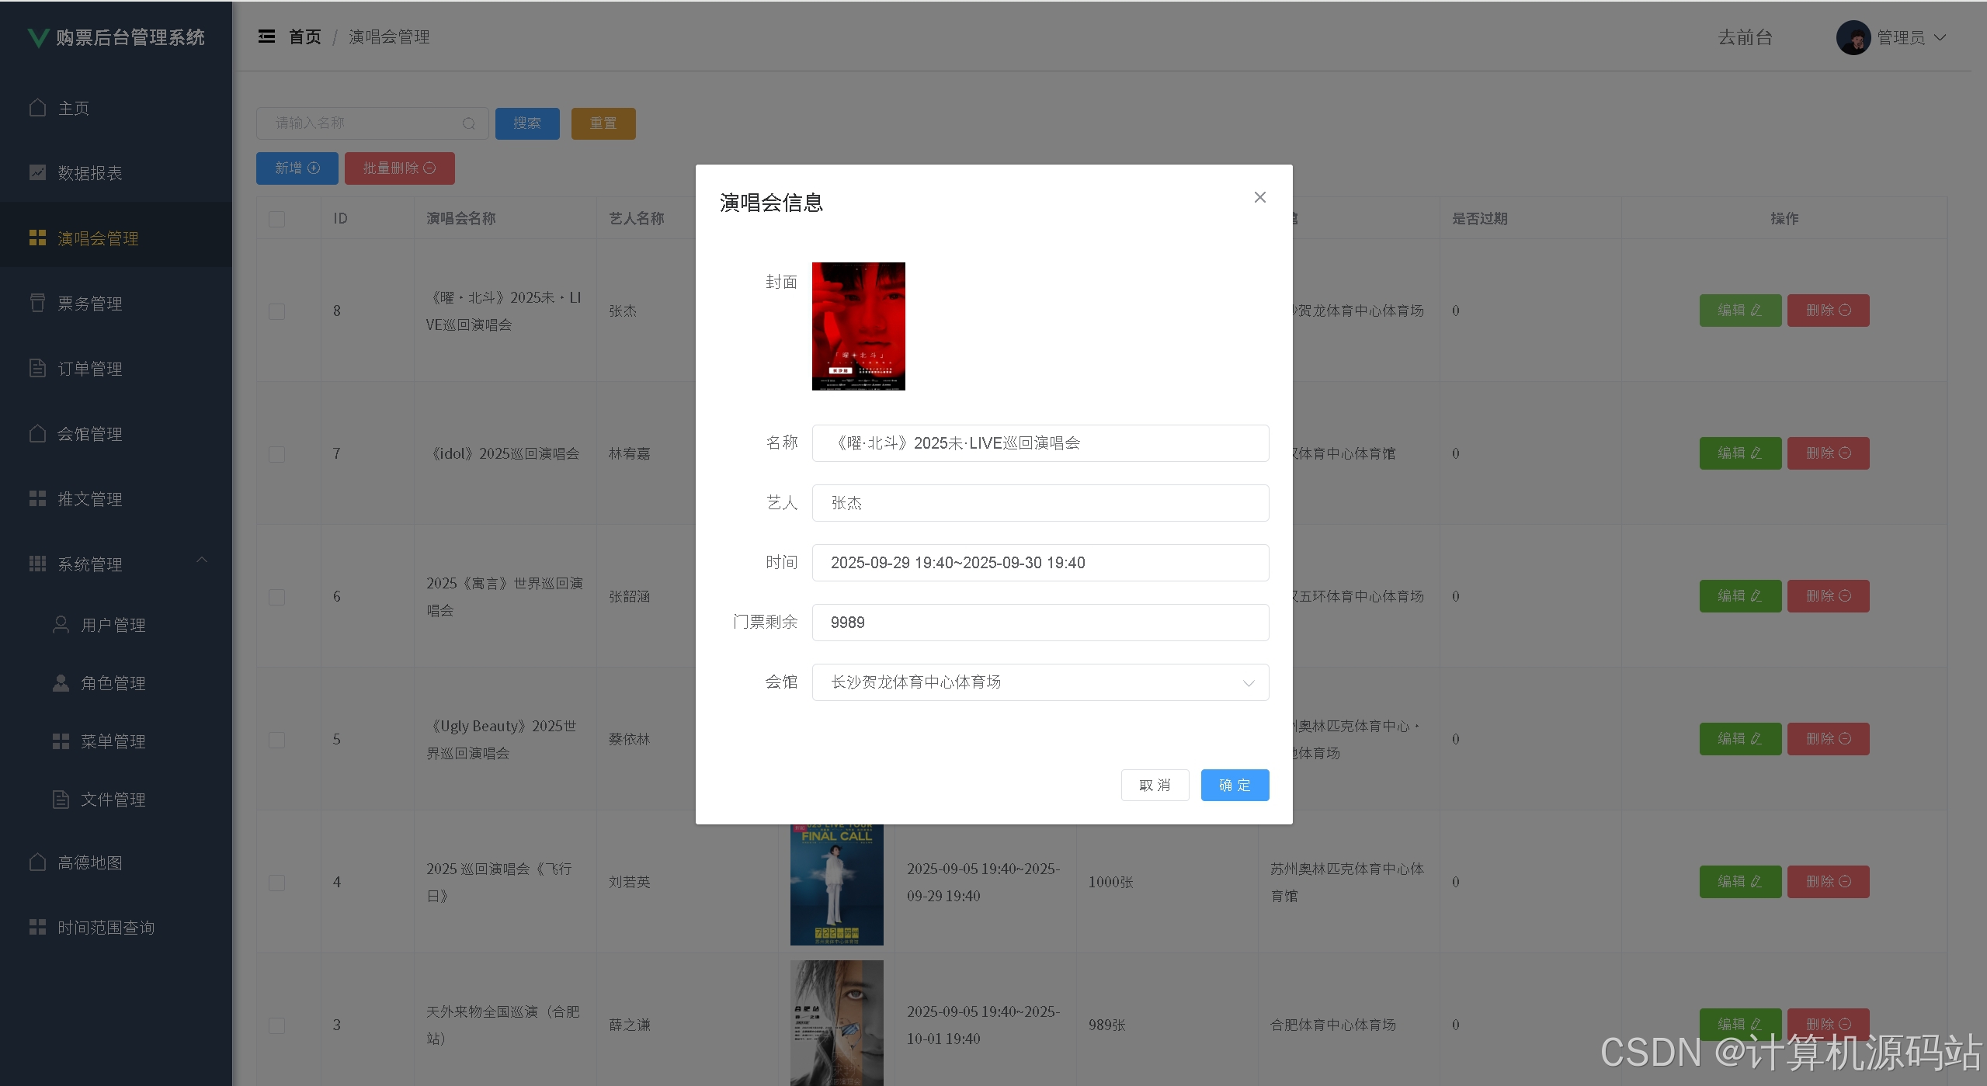Viewport: 1987px width, 1086px height.
Task: Open 主页 in the sidebar
Action: [116, 108]
